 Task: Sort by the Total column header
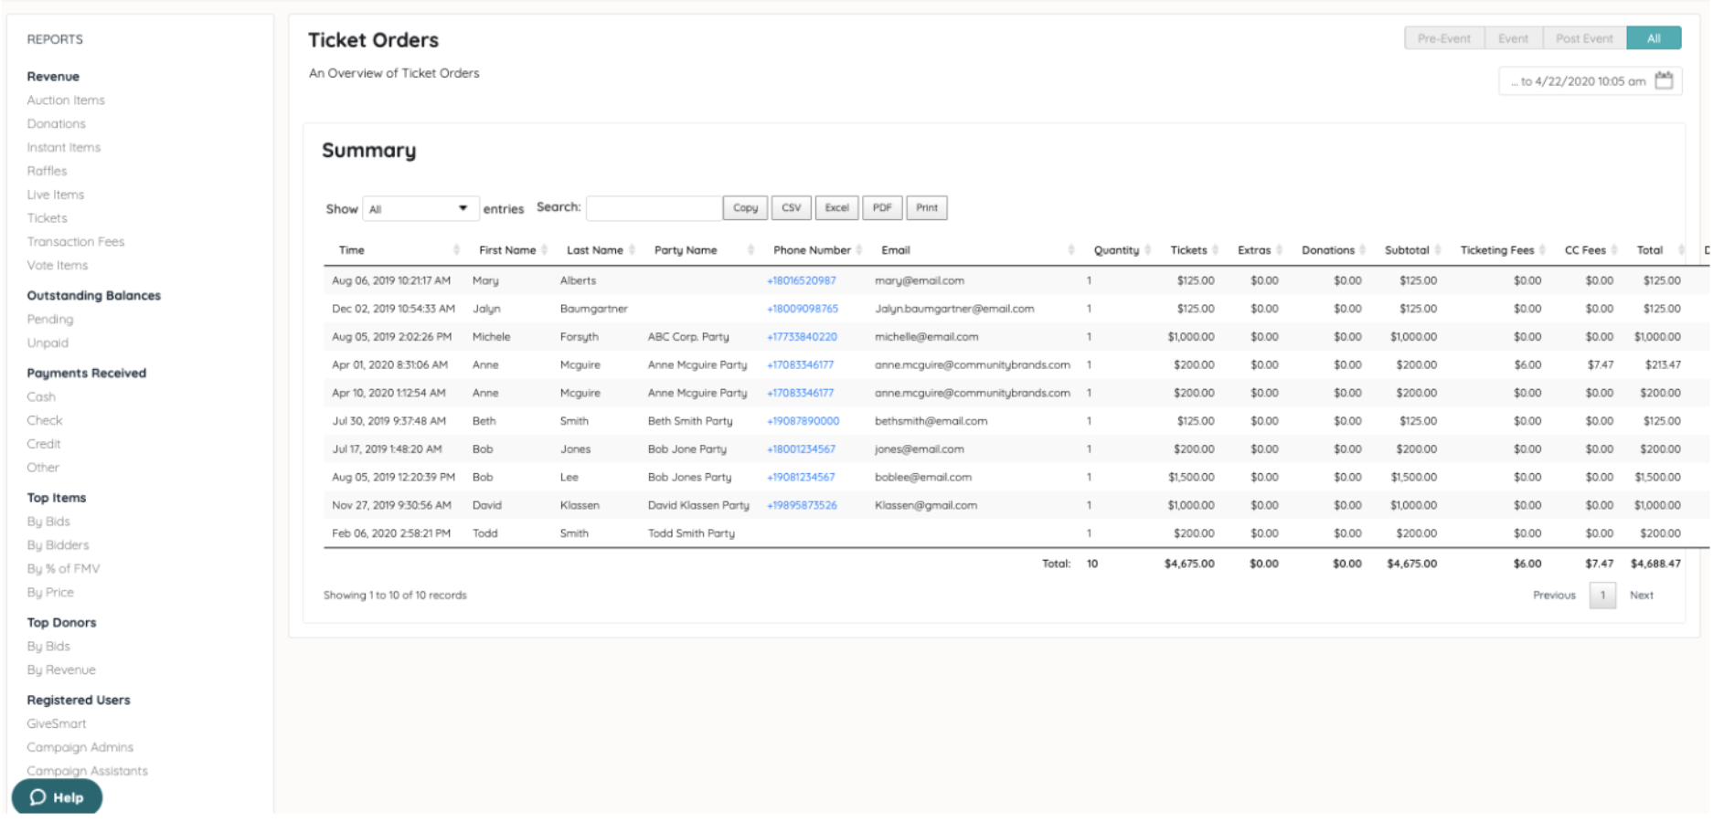(1649, 250)
